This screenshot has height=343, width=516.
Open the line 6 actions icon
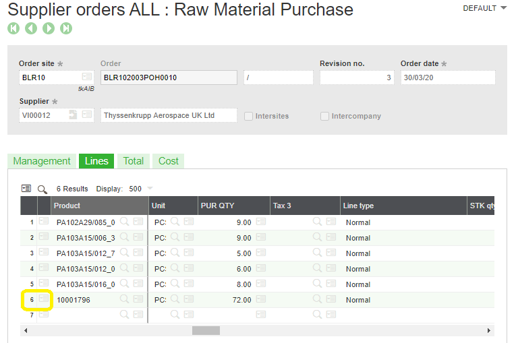[x=44, y=299]
